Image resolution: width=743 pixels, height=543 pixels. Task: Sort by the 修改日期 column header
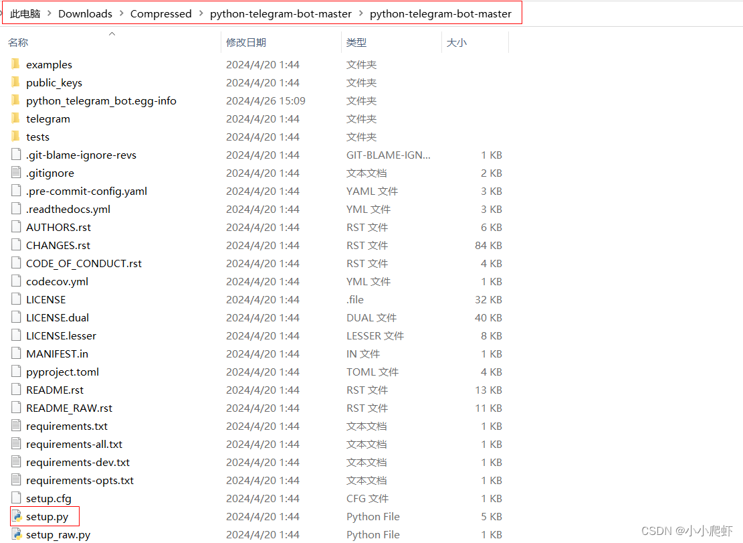tap(246, 42)
